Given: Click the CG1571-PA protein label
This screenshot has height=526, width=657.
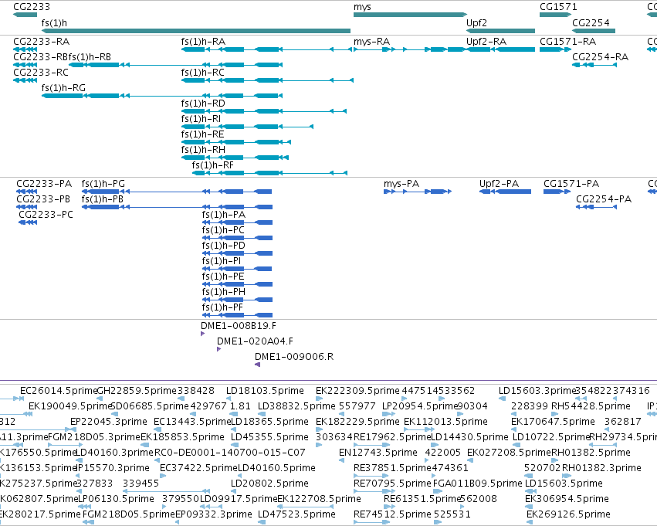Looking at the screenshot, I should tap(571, 184).
